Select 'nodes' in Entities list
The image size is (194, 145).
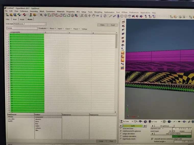coord(37,126)
